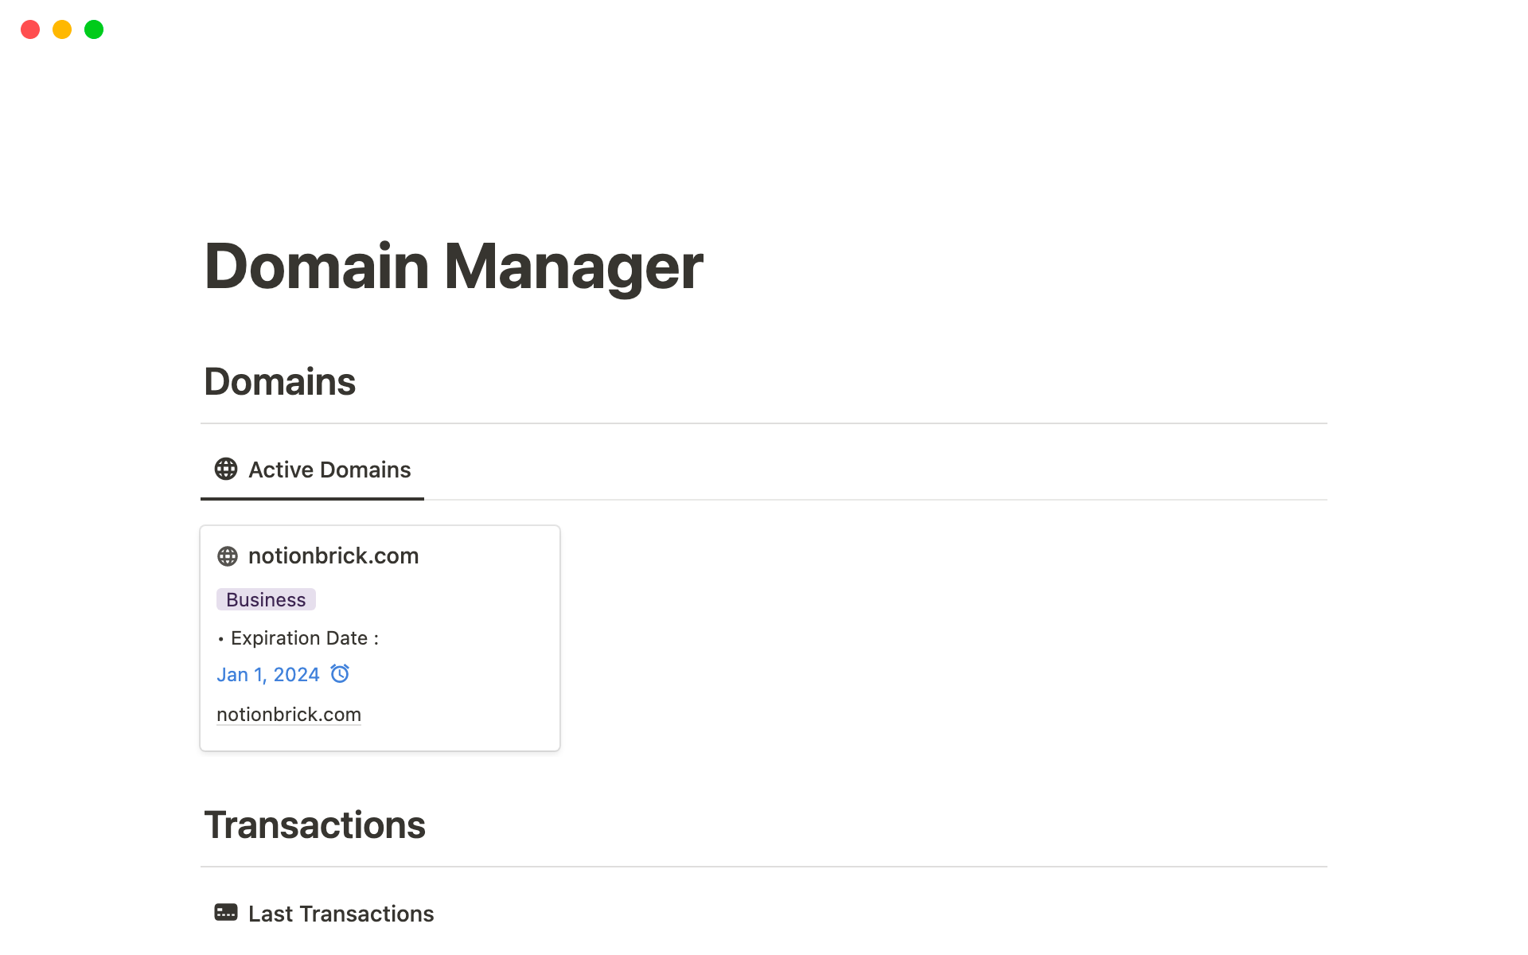Minimize window using yellow button
Screen dimensions: 1528x955
tap(62, 29)
